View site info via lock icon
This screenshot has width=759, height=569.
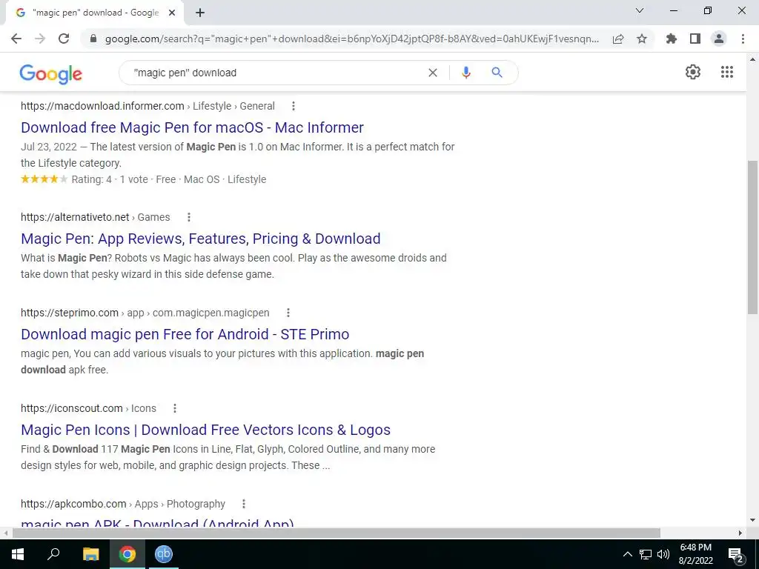(x=93, y=39)
